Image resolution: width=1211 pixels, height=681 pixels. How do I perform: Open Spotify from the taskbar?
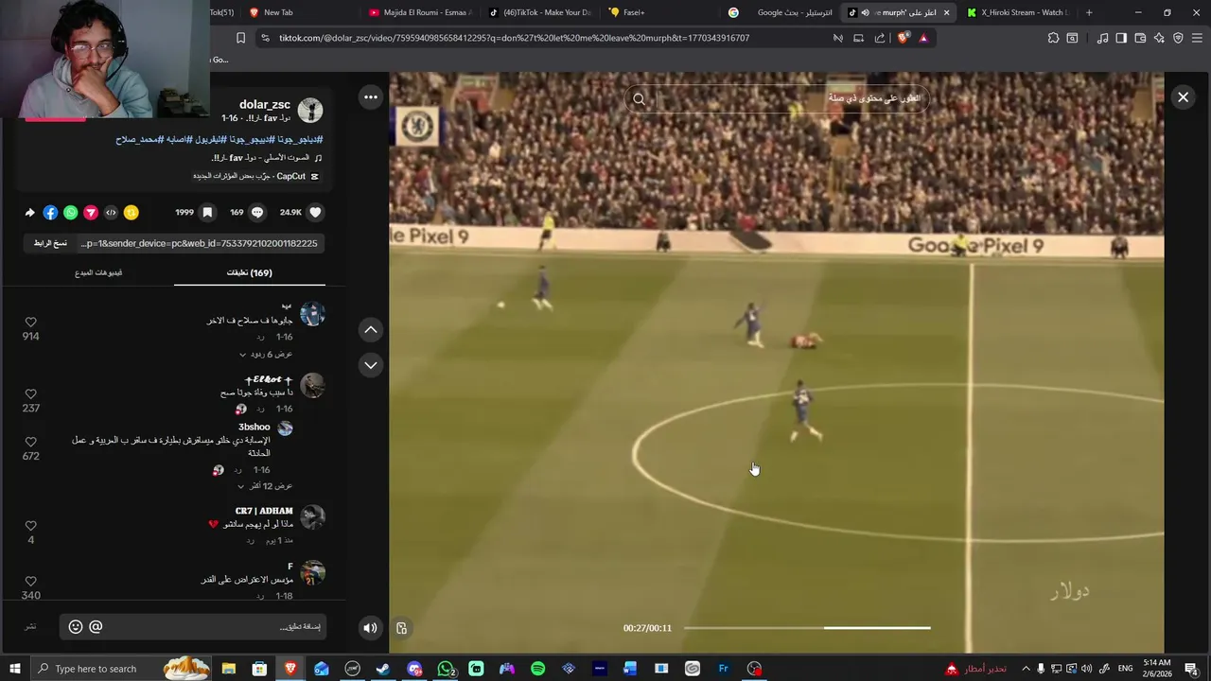click(x=537, y=669)
